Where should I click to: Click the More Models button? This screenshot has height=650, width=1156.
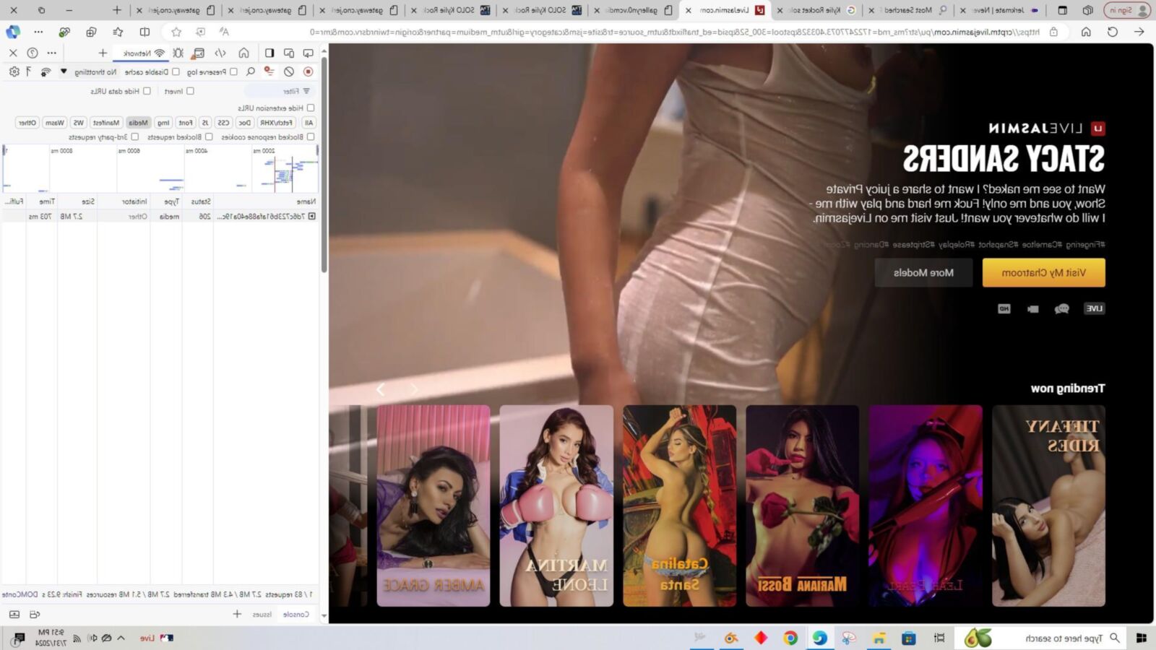click(x=923, y=272)
